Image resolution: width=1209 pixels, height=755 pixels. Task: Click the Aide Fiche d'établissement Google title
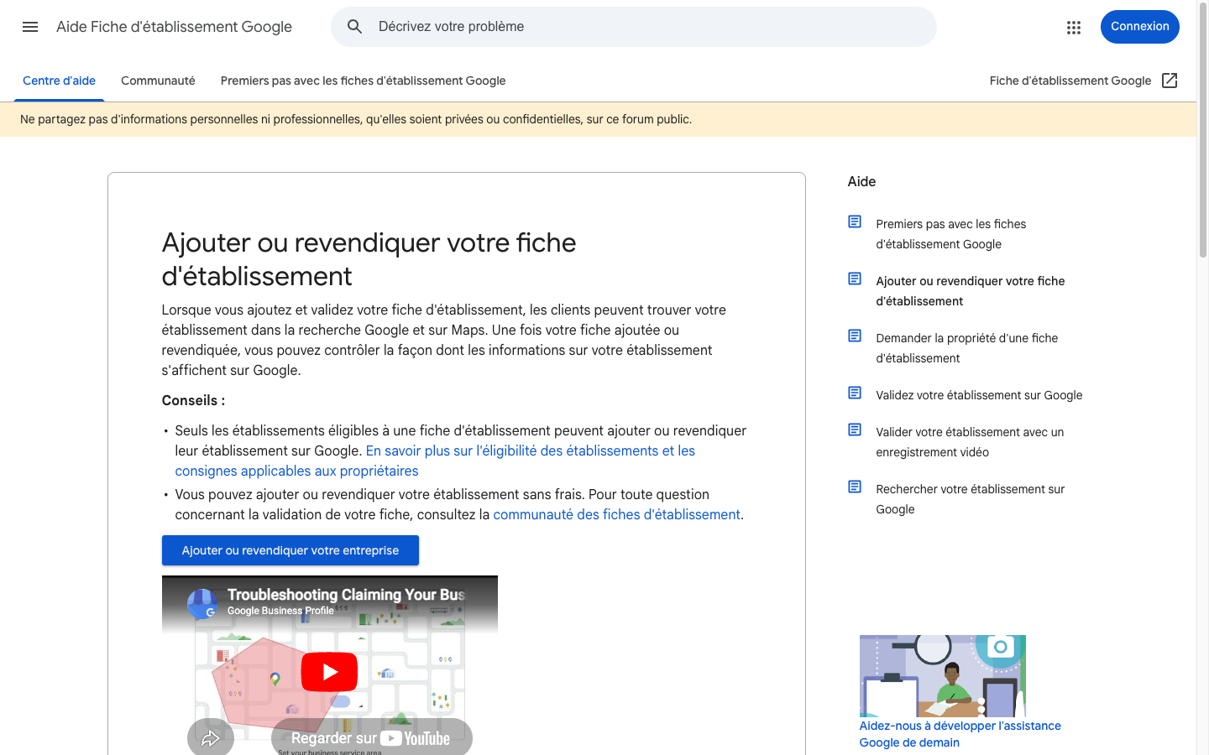(174, 27)
